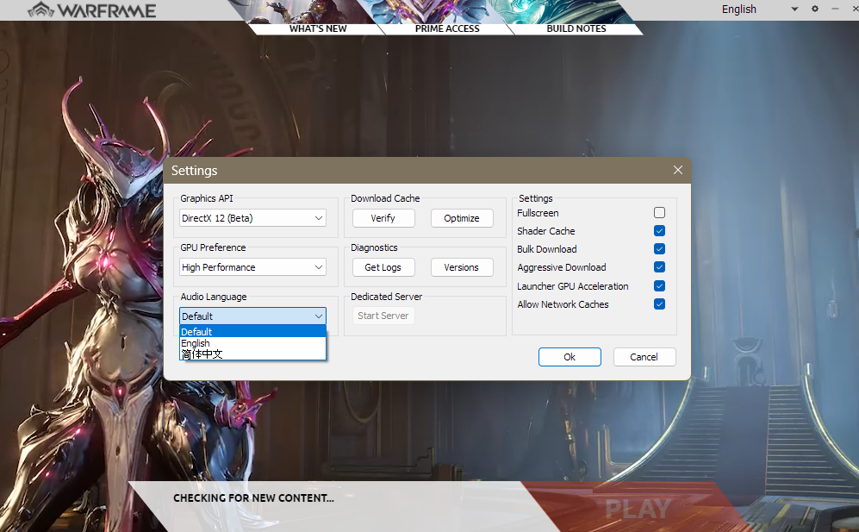This screenshot has height=532, width=859.
Task: Confirm settings with Ok
Action: 570,356
